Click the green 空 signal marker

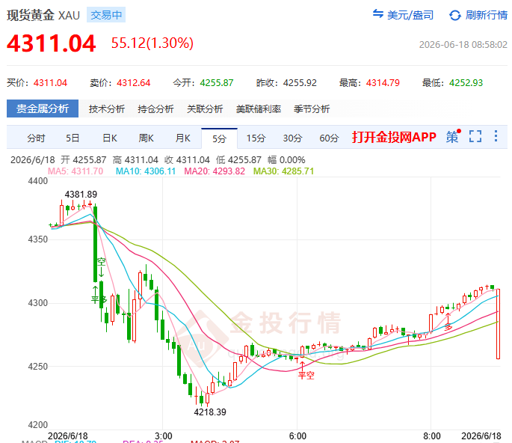[101, 262]
